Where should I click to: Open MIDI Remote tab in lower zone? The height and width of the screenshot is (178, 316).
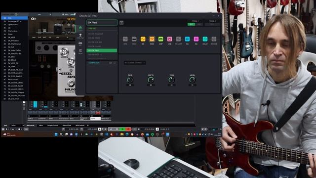click(x=79, y=125)
